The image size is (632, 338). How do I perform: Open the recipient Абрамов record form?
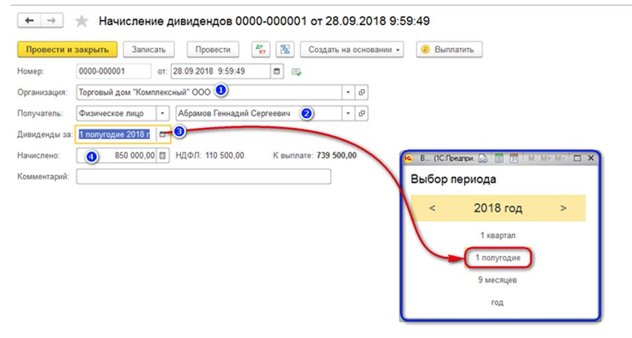pos(362,113)
